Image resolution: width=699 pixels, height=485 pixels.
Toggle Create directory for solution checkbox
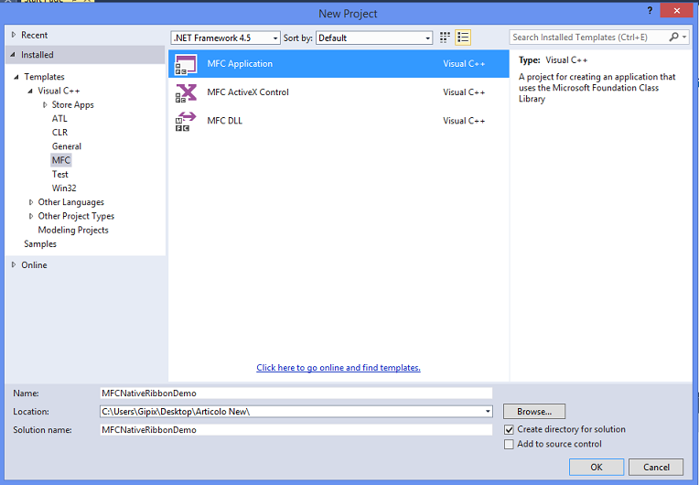(x=509, y=430)
